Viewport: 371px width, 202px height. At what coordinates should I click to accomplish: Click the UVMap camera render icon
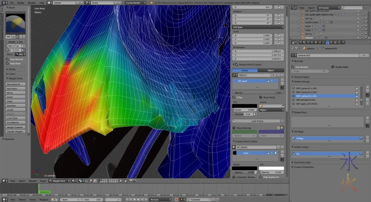tap(361, 138)
